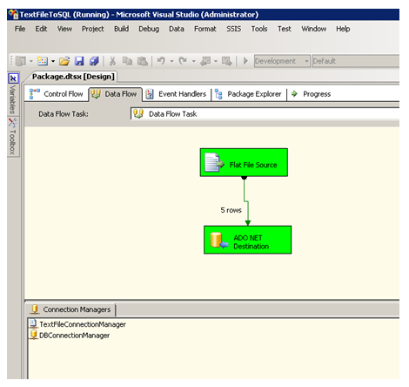Switch to the Package Explorer tab

click(x=249, y=94)
